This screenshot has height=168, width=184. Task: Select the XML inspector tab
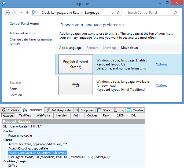133,115
